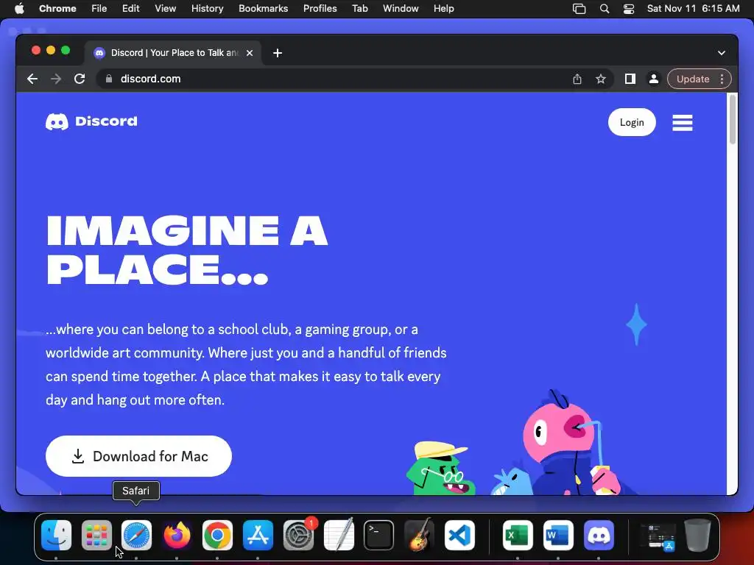Open the Edit menu
The width and height of the screenshot is (754, 565).
click(131, 8)
